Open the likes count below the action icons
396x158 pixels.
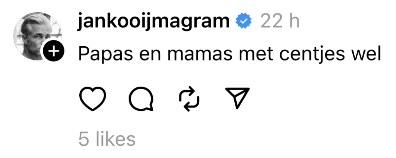(x=107, y=139)
